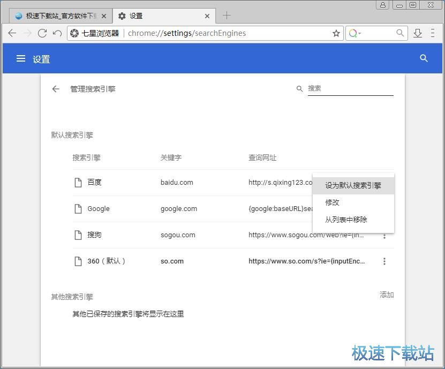The image size is (445, 369).
Task: Choose 从列表中移除 from the context menu
Action: pyautogui.click(x=353, y=220)
